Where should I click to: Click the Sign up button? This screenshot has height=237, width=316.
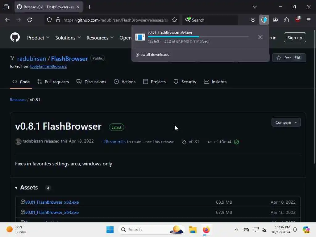pyautogui.click(x=295, y=37)
